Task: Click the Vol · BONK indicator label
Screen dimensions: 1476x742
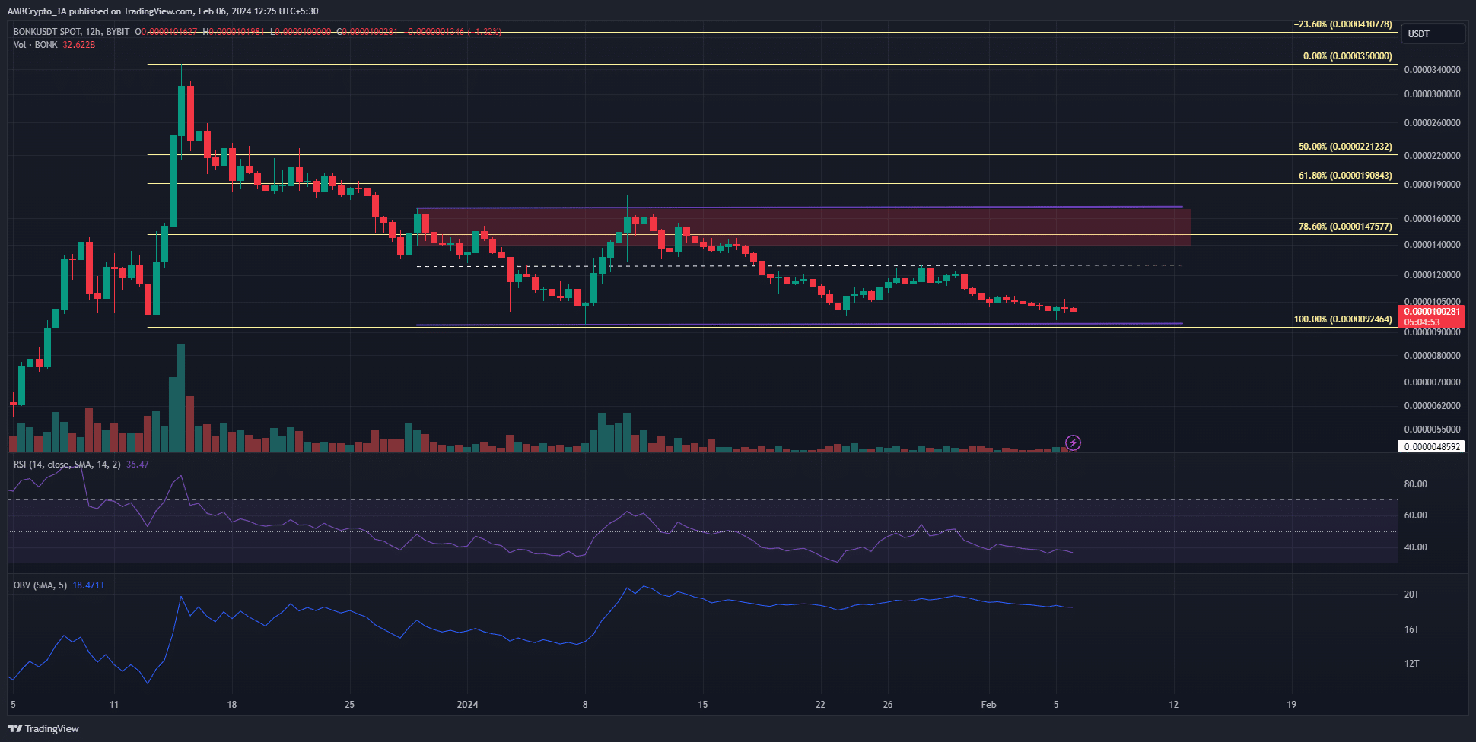Action: (36, 45)
